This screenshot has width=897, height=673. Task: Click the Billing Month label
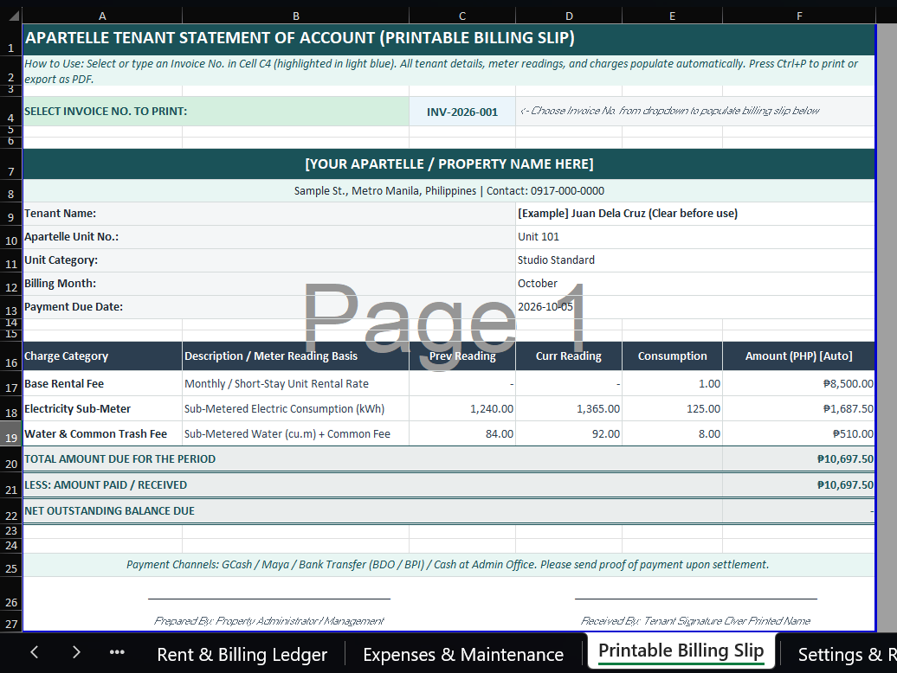60,284
